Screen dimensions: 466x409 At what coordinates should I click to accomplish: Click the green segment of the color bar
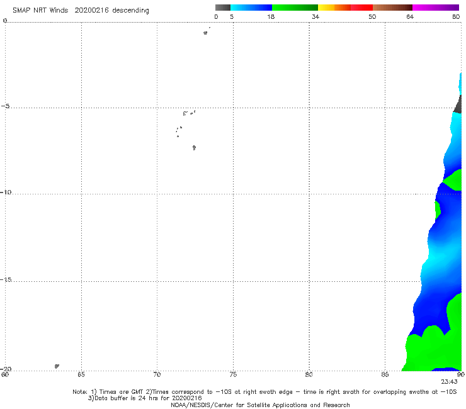click(x=295, y=8)
